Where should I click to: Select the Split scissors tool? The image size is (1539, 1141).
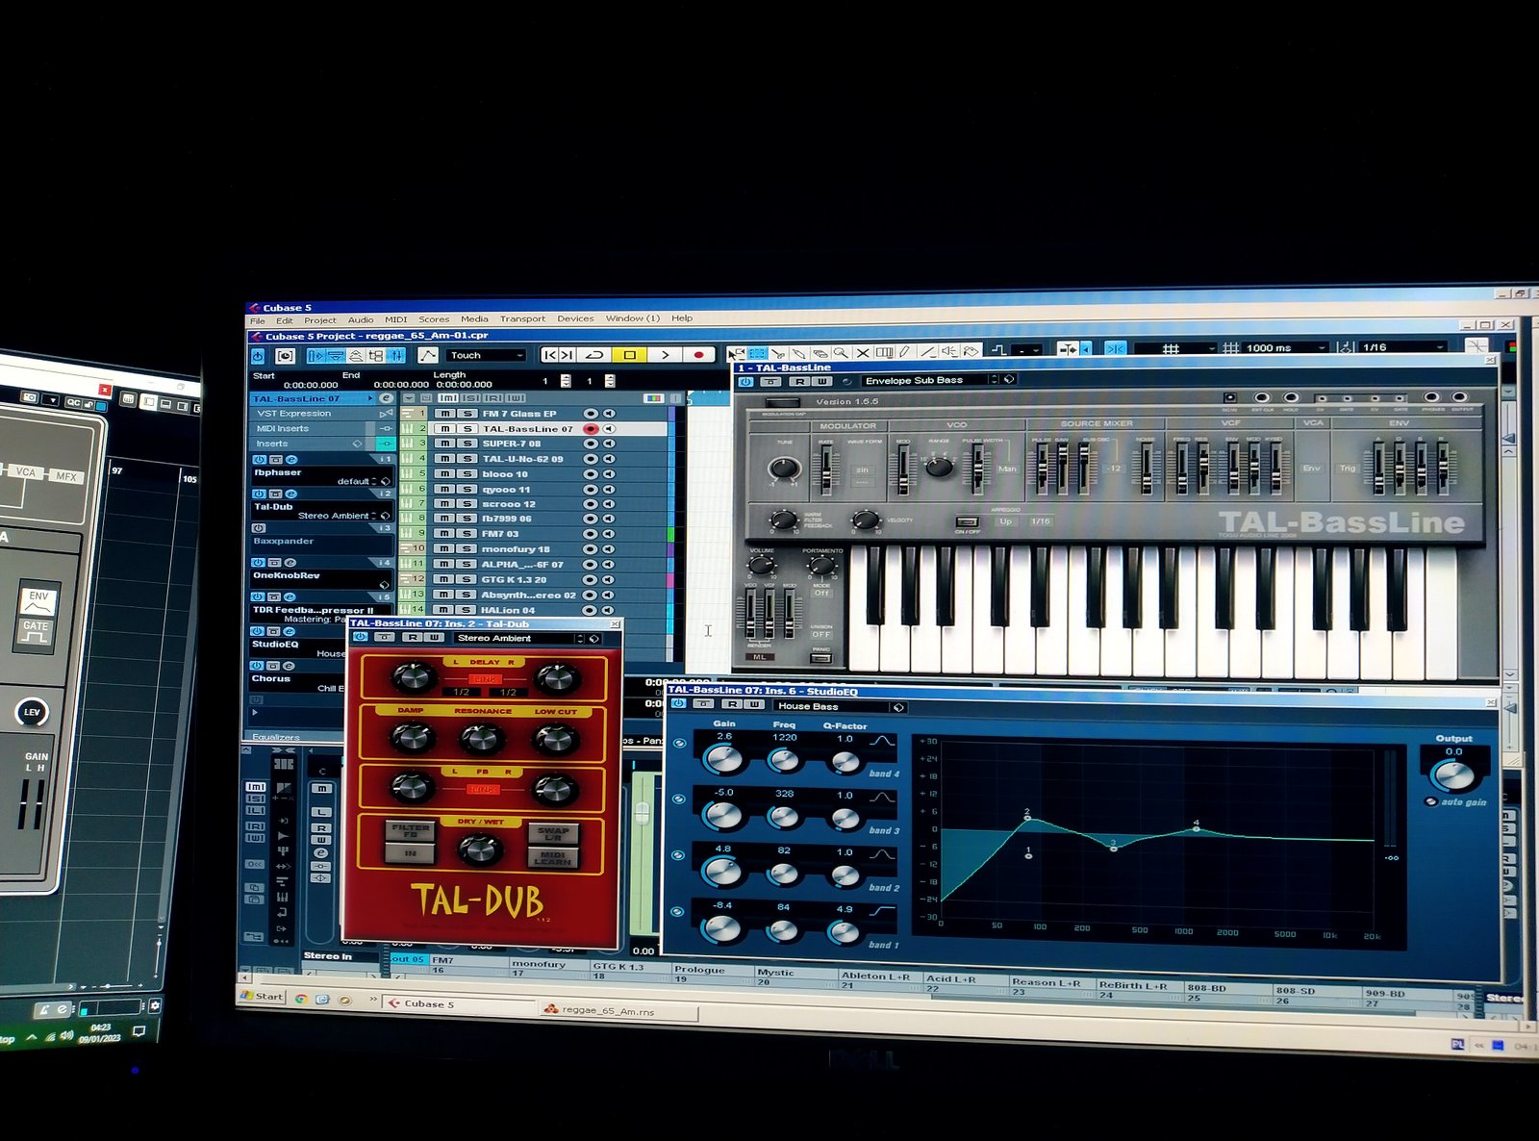tap(778, 353)
